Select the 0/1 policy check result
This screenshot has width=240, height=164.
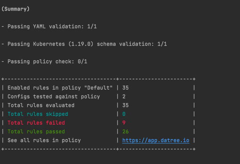point(82,62)
